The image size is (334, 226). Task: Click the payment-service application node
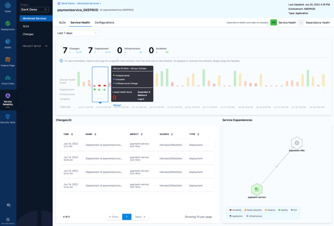[x=257, y=190]
